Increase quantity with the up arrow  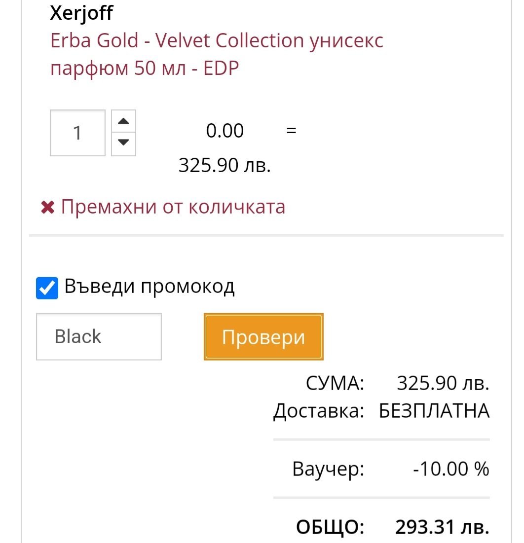123,121
